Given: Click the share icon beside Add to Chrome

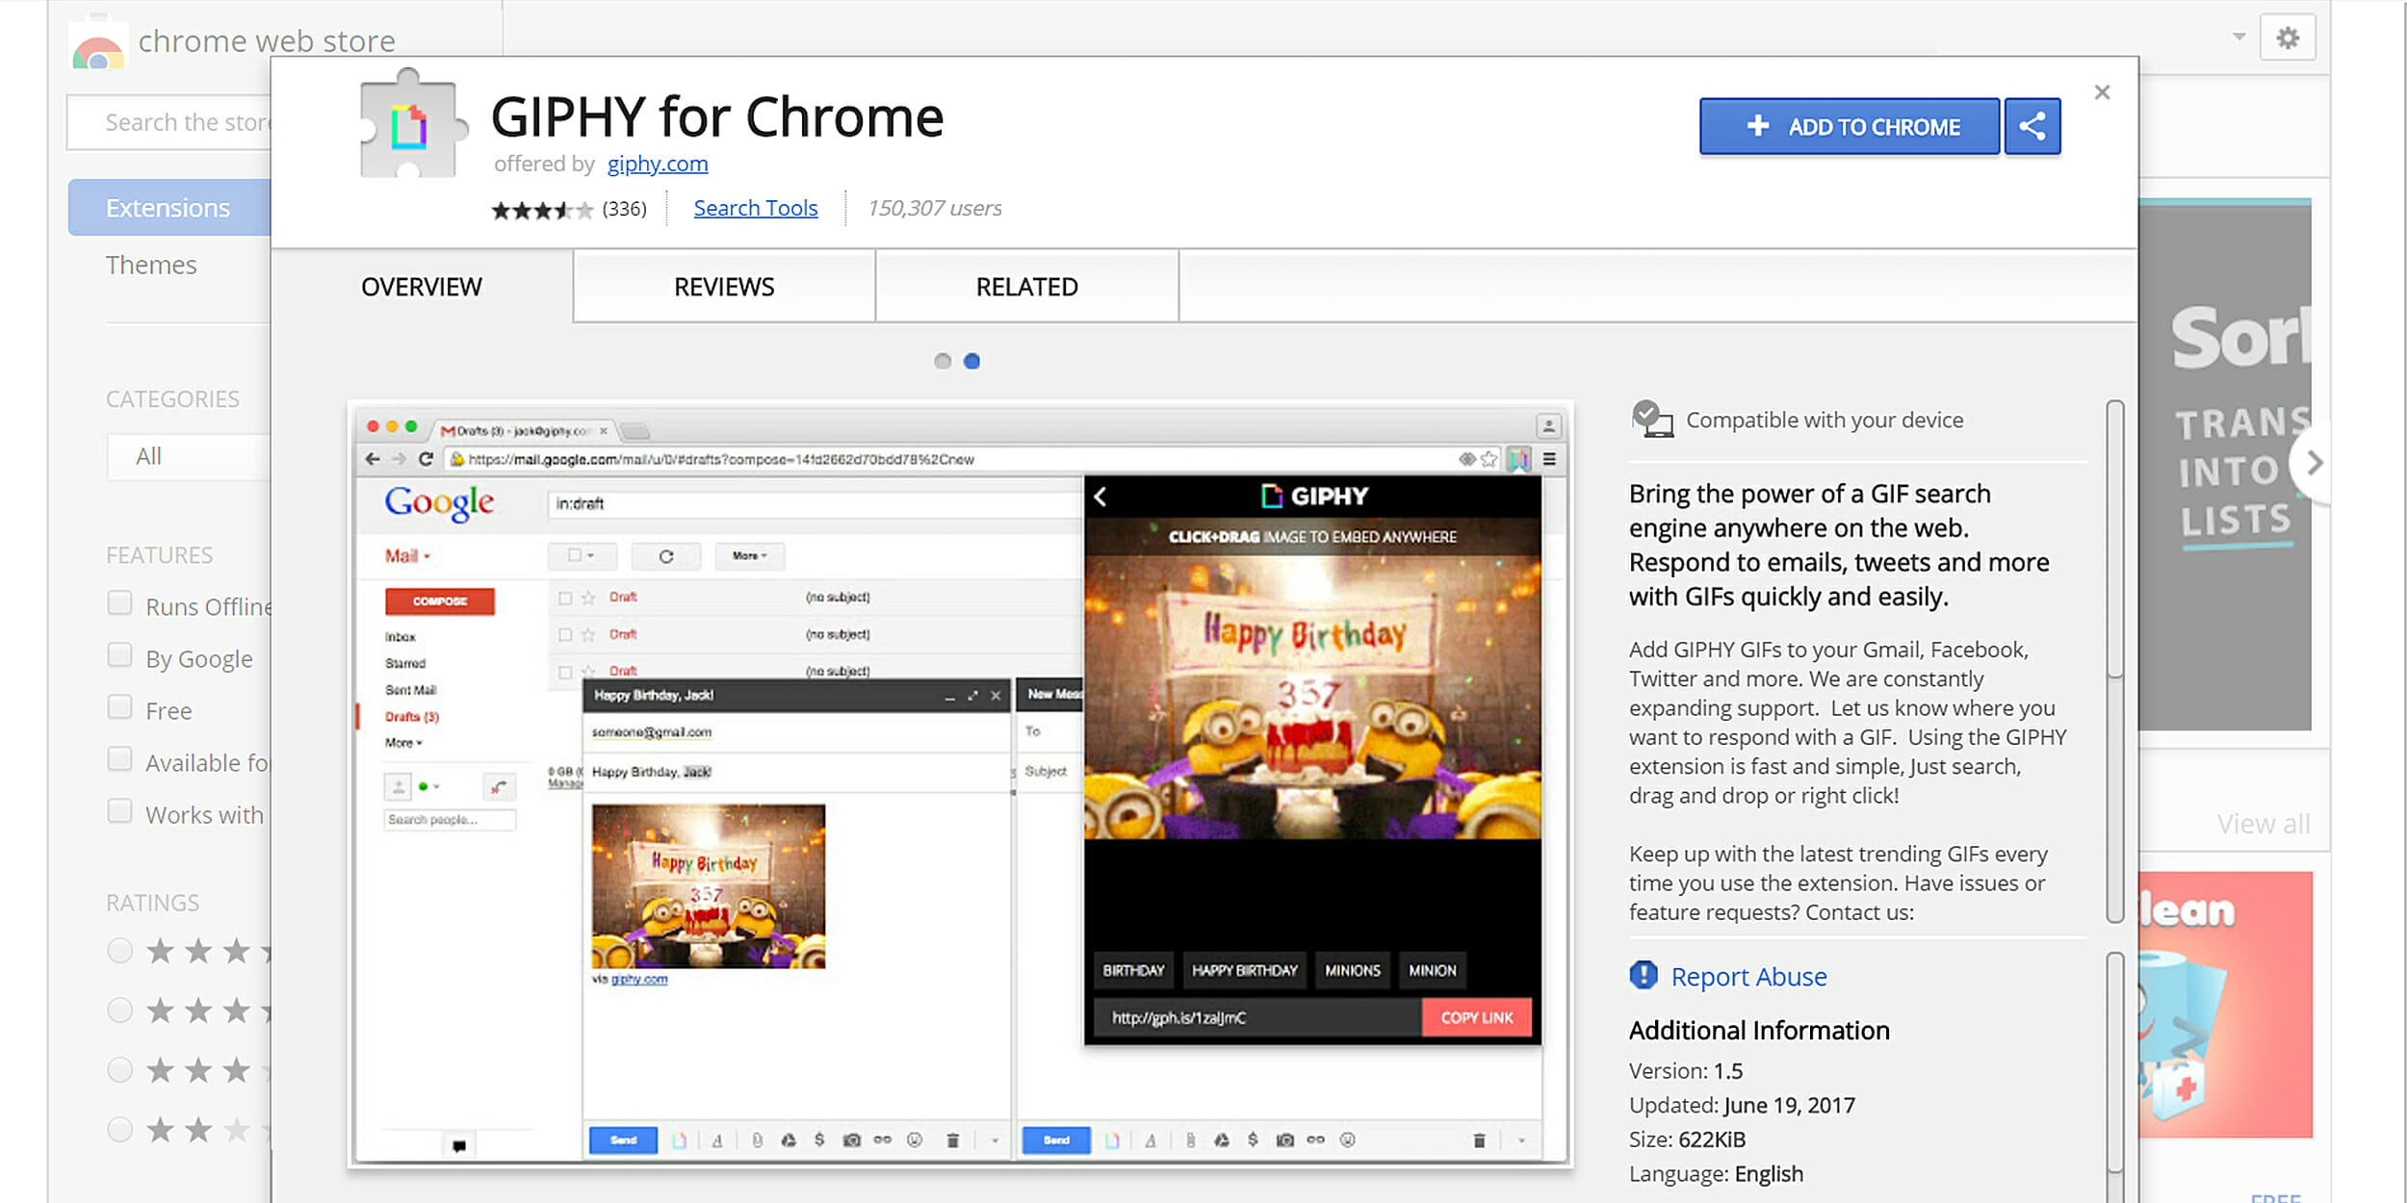Looking at the screenshot, I should [2032, 126].
